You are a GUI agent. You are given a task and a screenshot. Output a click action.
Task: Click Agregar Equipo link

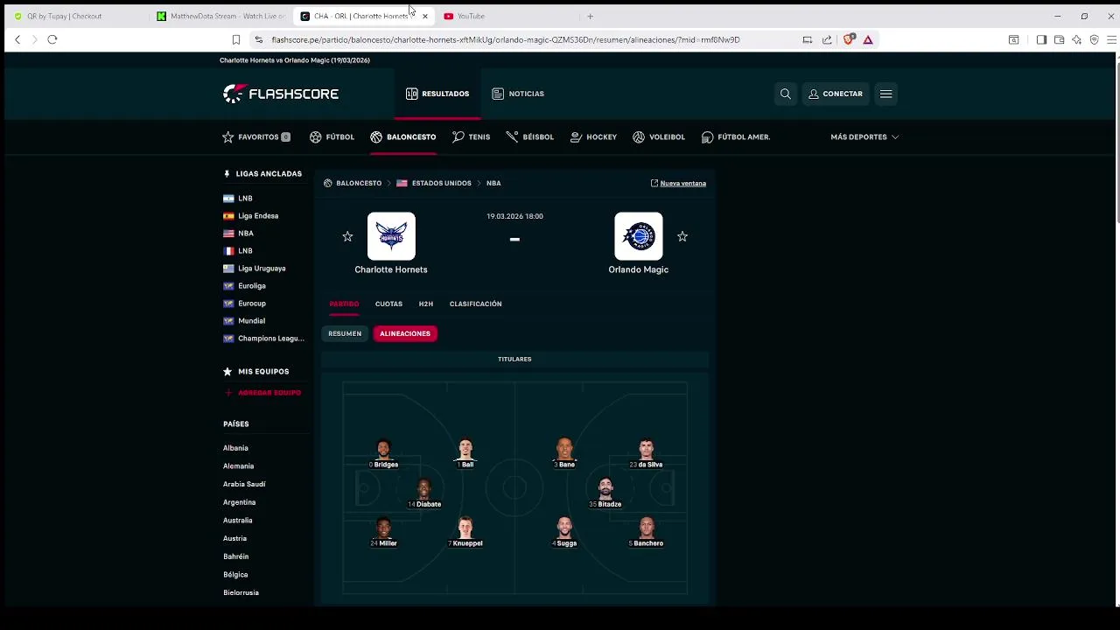coord(262,393)
